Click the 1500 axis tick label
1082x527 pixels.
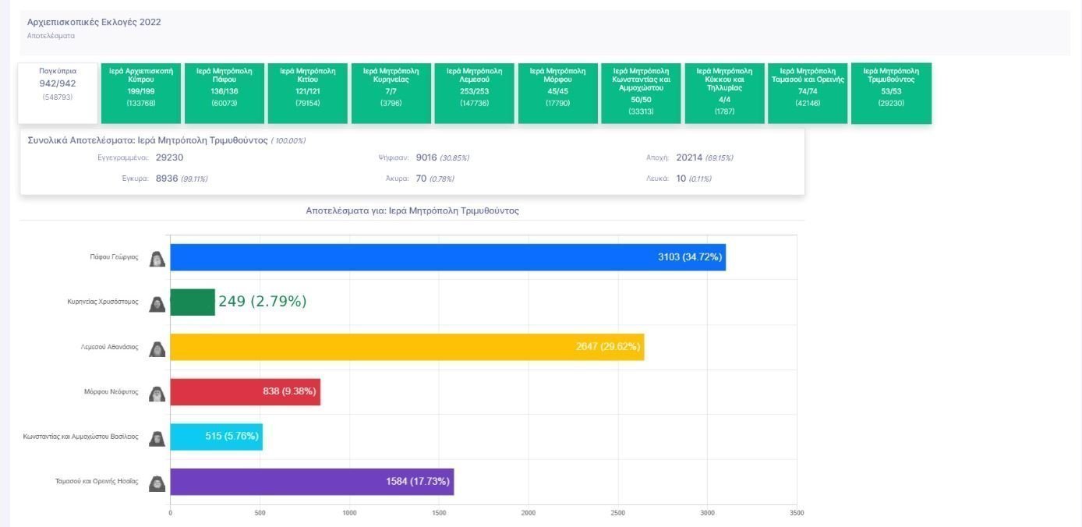[x=439, y=513]
